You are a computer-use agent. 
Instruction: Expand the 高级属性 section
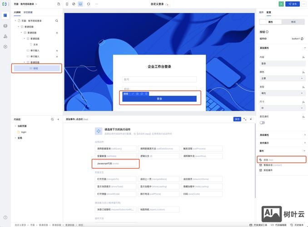pyautogui.click(x=282, y=135)
